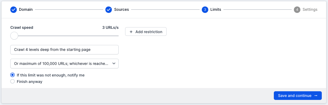
Task: Select the grey step 4 circle icon
Action: (x=297, y=10)
